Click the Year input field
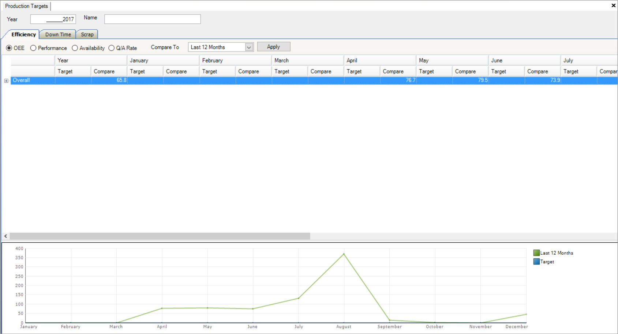 coord(53,19)
